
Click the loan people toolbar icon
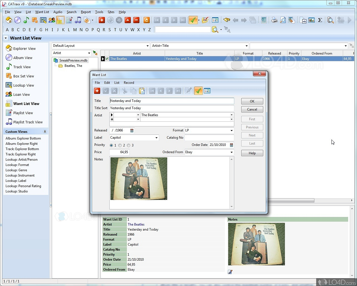pyautogui.click(x=52, y=20)
